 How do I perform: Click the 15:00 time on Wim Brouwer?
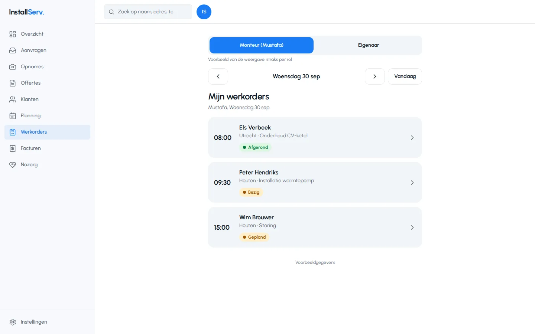pyautogui.click(x=222, y=227)
